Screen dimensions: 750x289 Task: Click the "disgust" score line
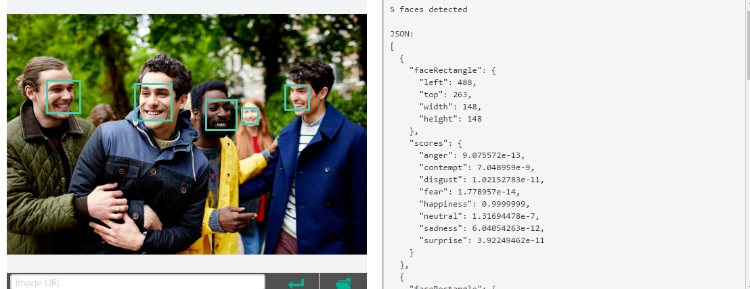482,180
